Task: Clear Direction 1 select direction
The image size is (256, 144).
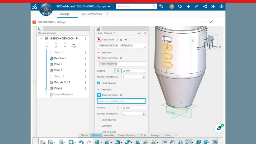Action: point(121,58)
